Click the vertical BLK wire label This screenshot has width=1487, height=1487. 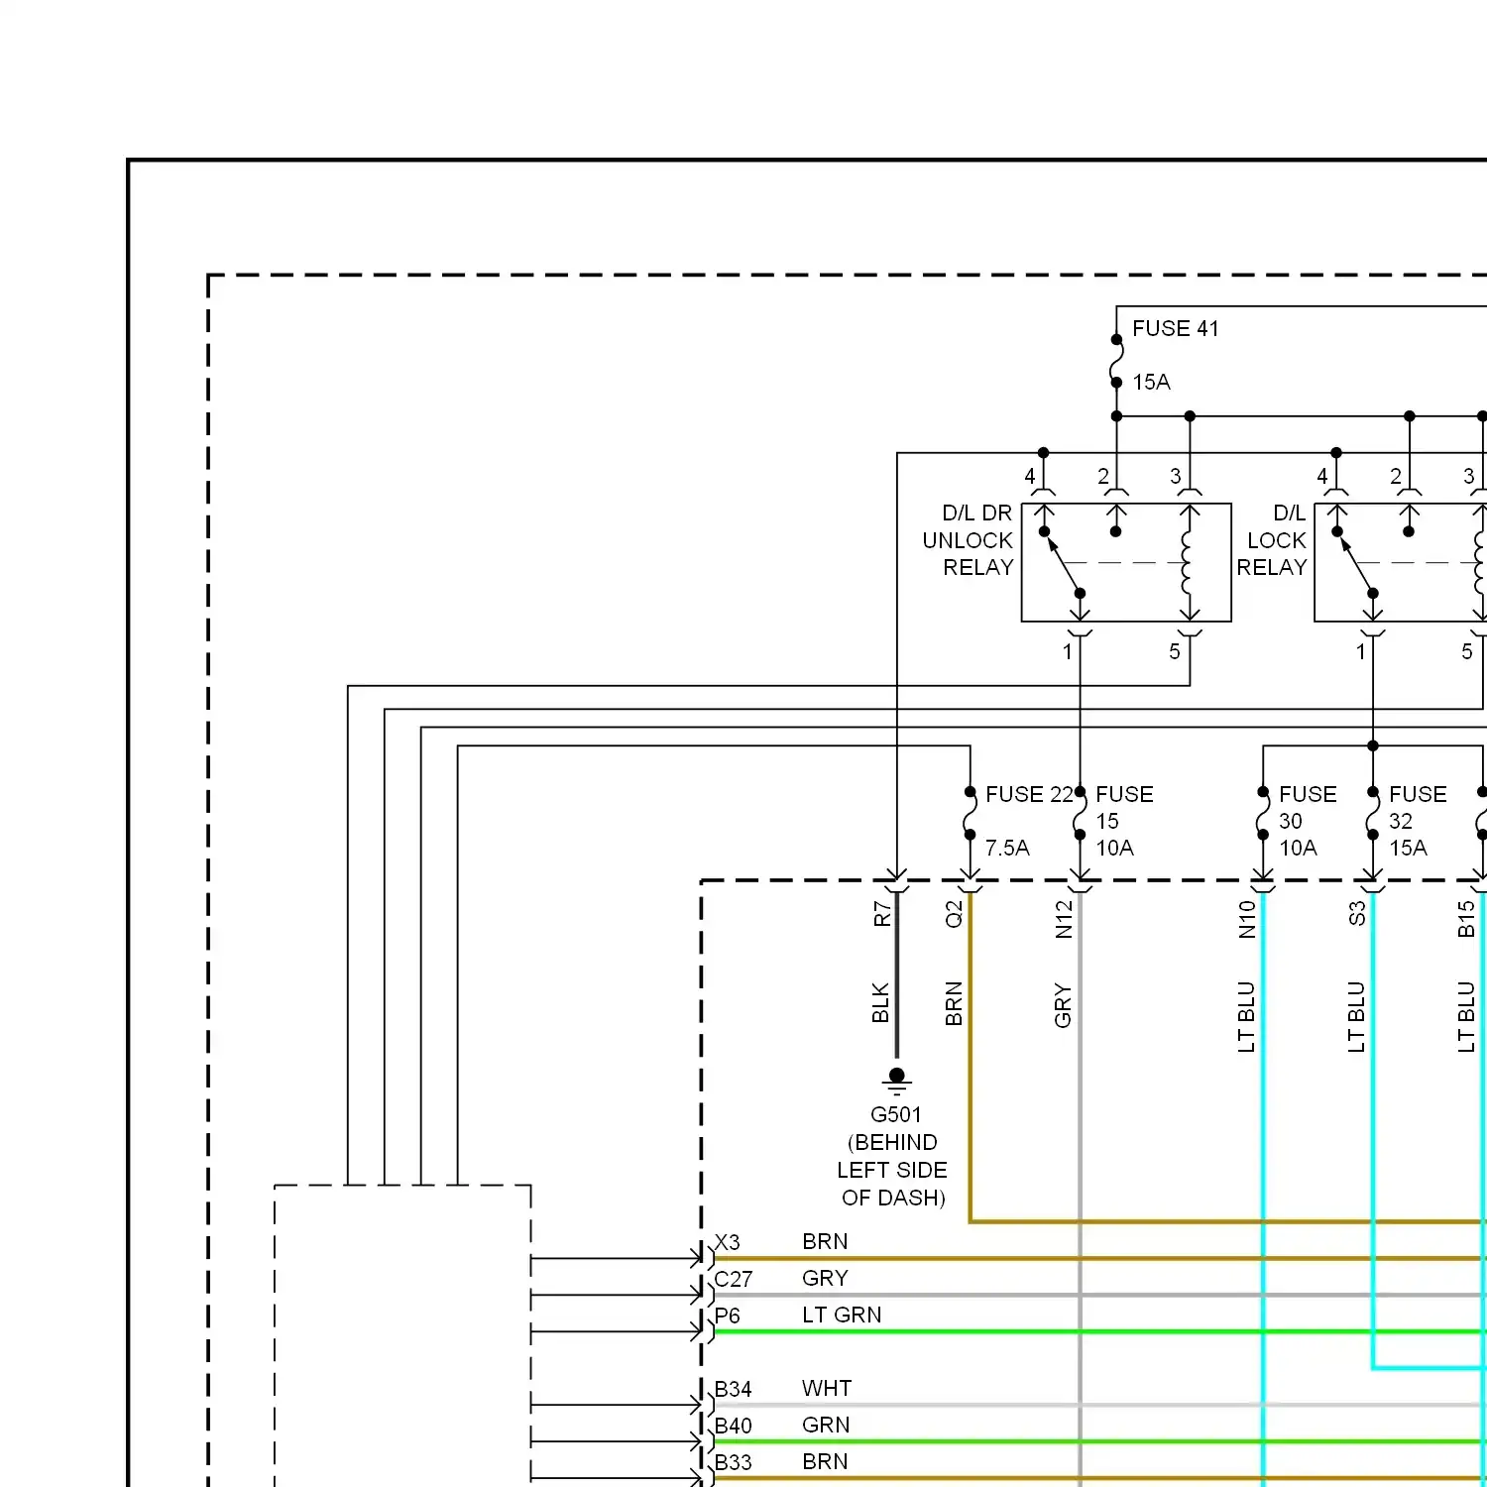coord(880,1003)
